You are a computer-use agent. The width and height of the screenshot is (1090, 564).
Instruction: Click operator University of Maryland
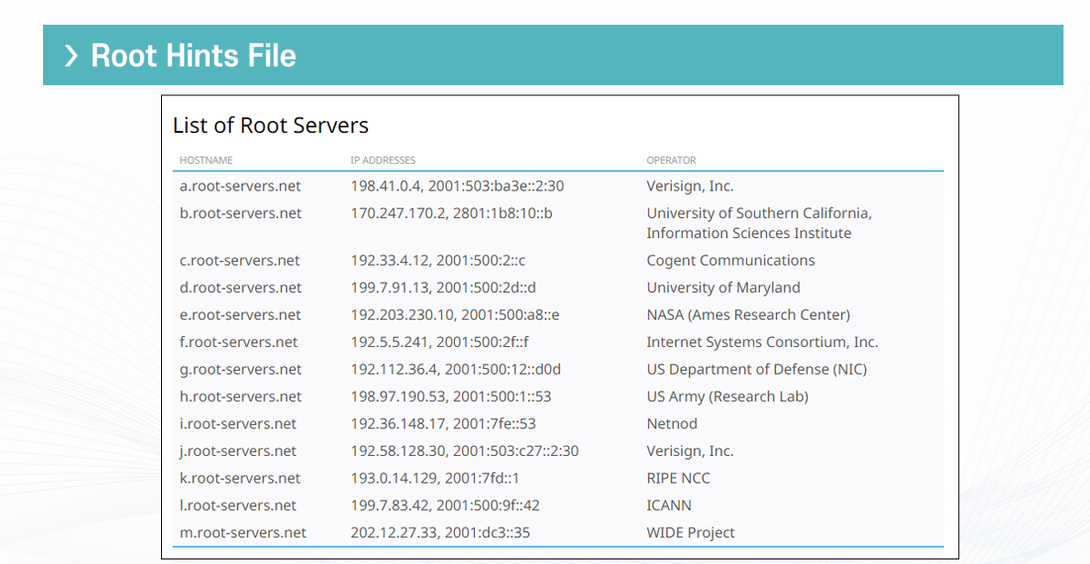pos(724,287)
